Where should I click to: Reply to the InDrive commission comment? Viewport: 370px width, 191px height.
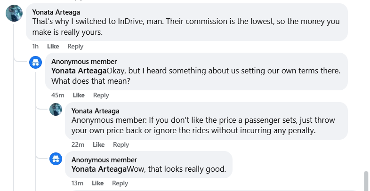pos(75,46)
